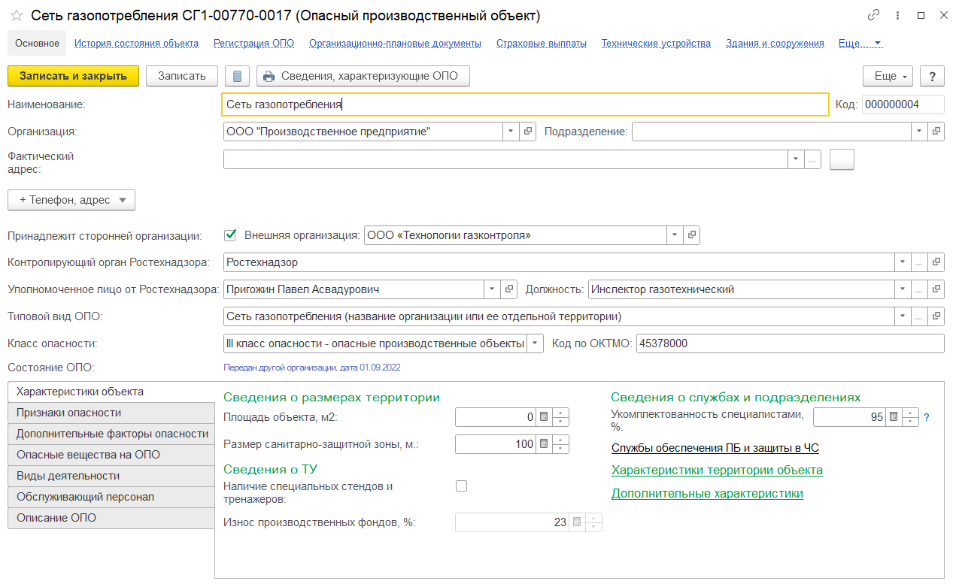
Task: Open calculator for Размер санитарно-защитной зоны
Action: click(x=544, y=444)
